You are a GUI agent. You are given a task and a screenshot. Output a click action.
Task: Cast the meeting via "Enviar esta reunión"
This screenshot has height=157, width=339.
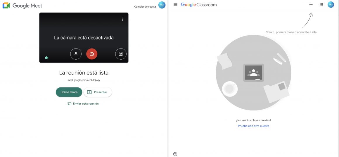[83, 103]
